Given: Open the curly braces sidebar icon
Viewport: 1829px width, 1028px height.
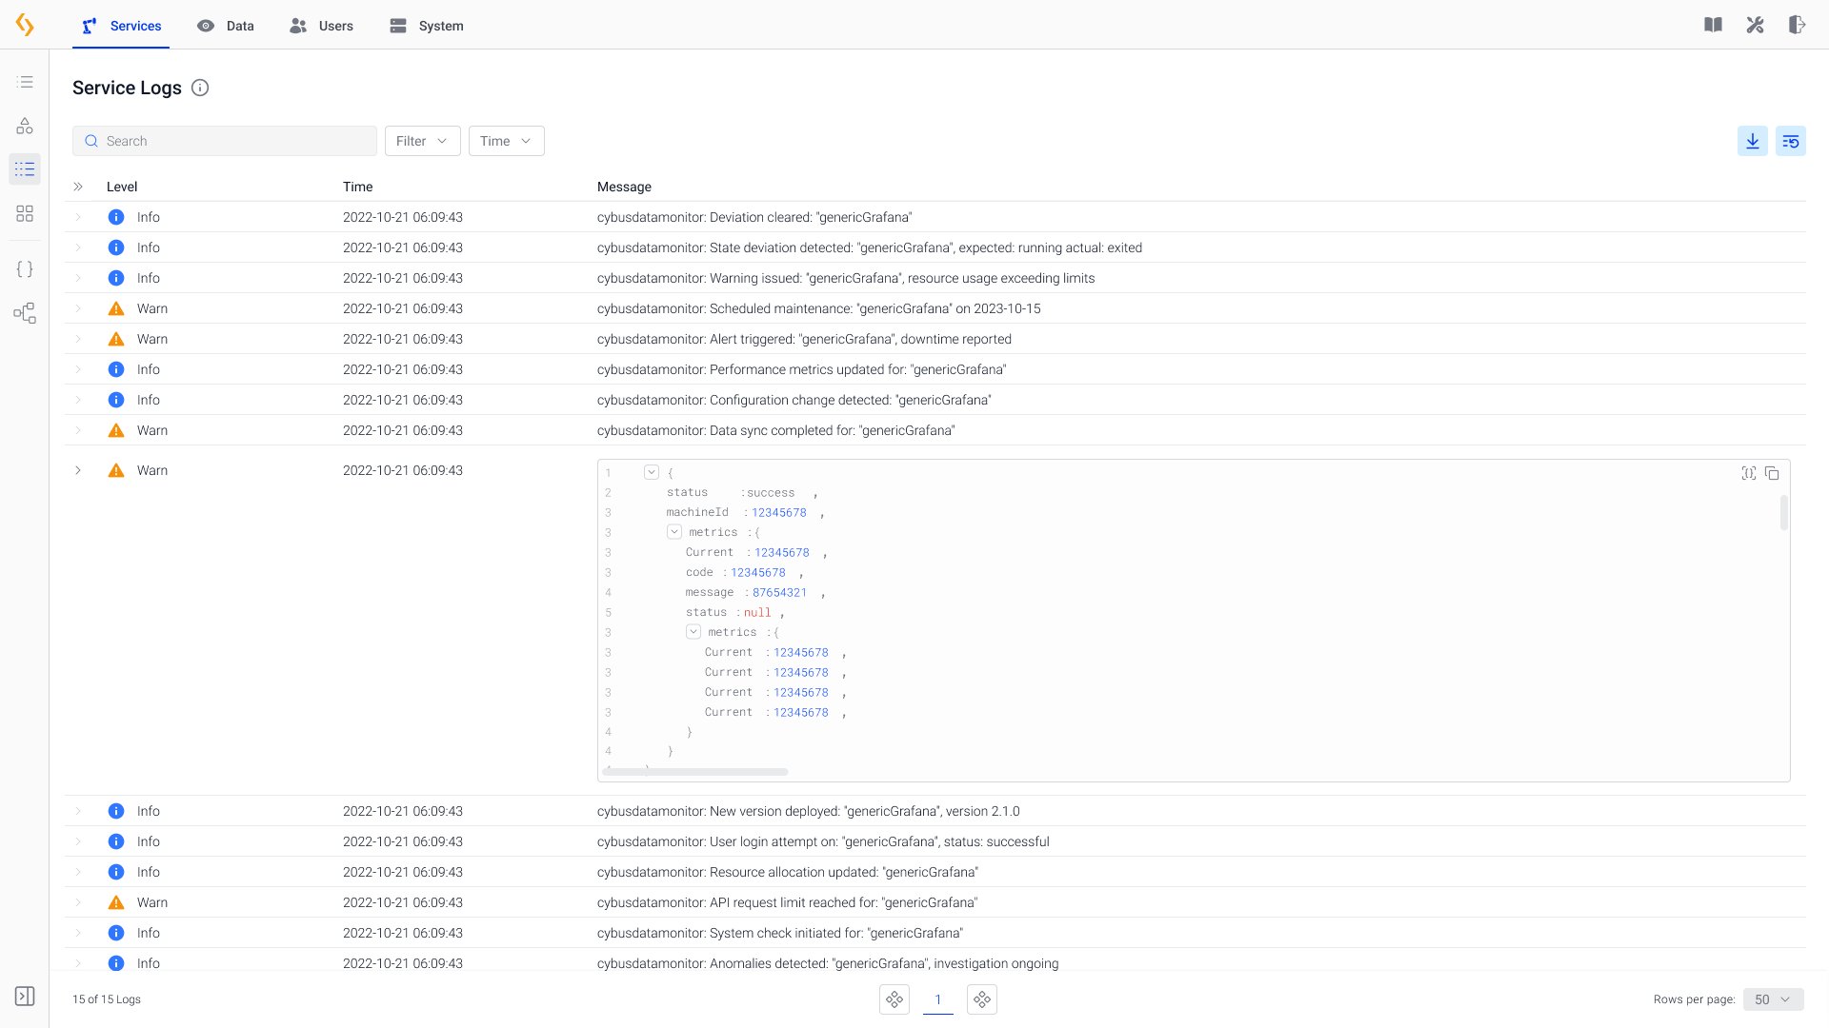Looking at the screenshot, I should click(x=25, y=269).
